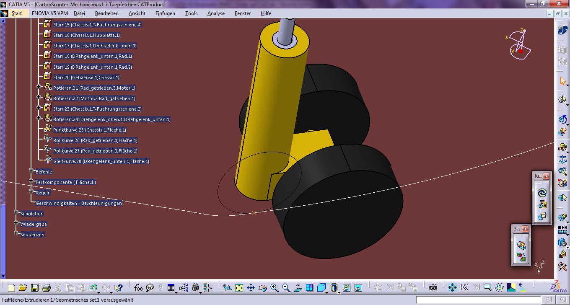Expand the Regeln tree node
The width and height of the screenshot is (570, 305).
[31, 191]
